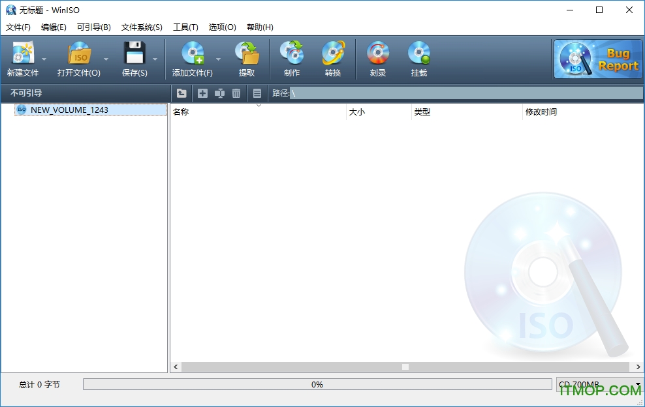This screenshot has width=645, height=407.
Task: Open the 编辑(E) menu
Action: click(x=54, y=27)
